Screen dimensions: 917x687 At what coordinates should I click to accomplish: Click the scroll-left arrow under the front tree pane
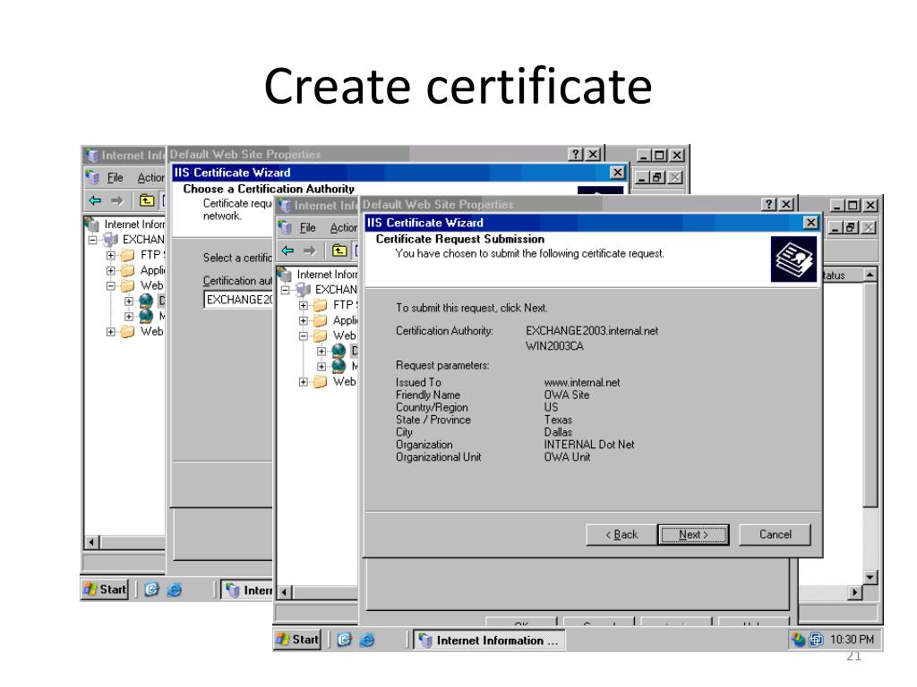[x=284, y=592]
